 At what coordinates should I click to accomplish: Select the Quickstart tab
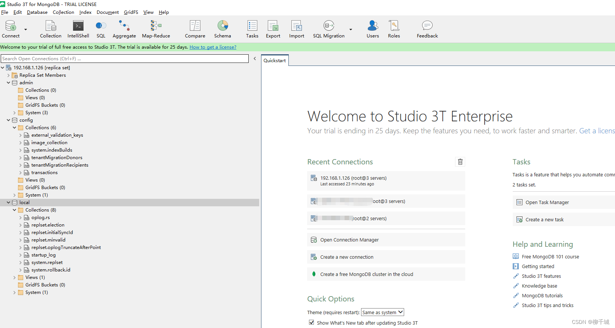click(275, 60)
